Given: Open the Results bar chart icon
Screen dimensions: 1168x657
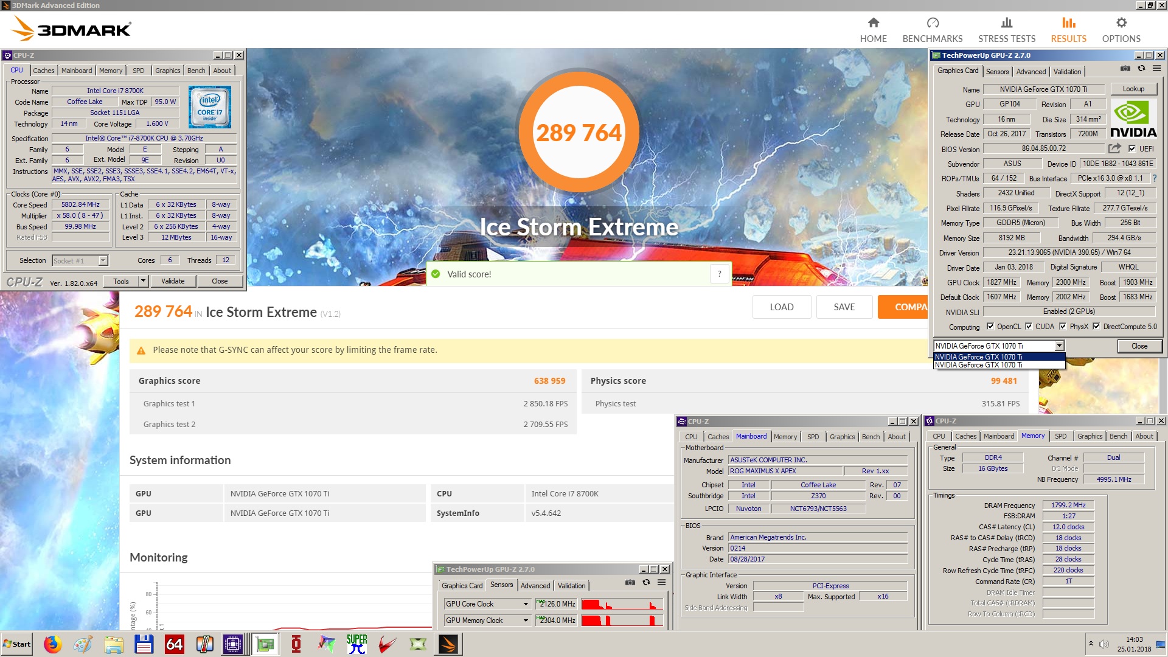Looking at the screenshot, I should coord(1069,23).
